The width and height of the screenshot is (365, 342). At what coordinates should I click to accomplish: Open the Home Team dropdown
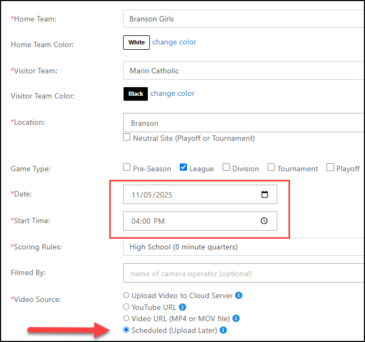244,19
